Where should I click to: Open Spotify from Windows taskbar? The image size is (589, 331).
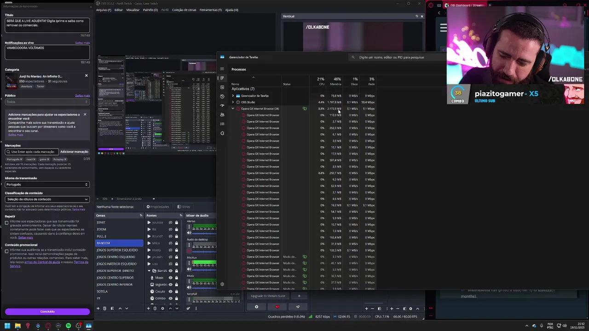68,326
